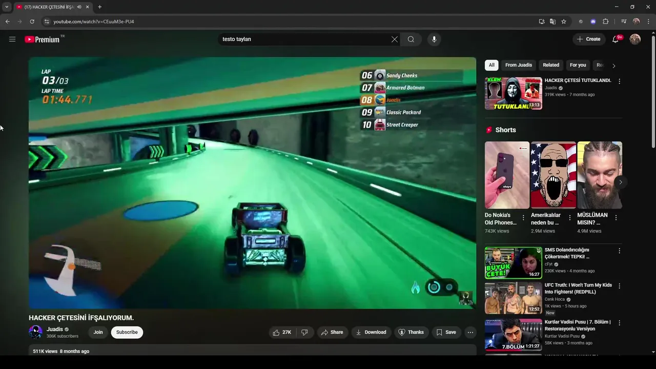This screenshot has height=369, width=656.
Task: Open Discord extension icon
Action: pyautogui.click(x=593, y=22)
